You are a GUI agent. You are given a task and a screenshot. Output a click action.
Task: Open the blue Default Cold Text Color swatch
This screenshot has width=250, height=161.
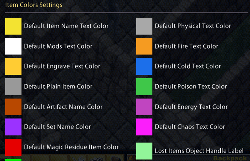pos(144,66)
